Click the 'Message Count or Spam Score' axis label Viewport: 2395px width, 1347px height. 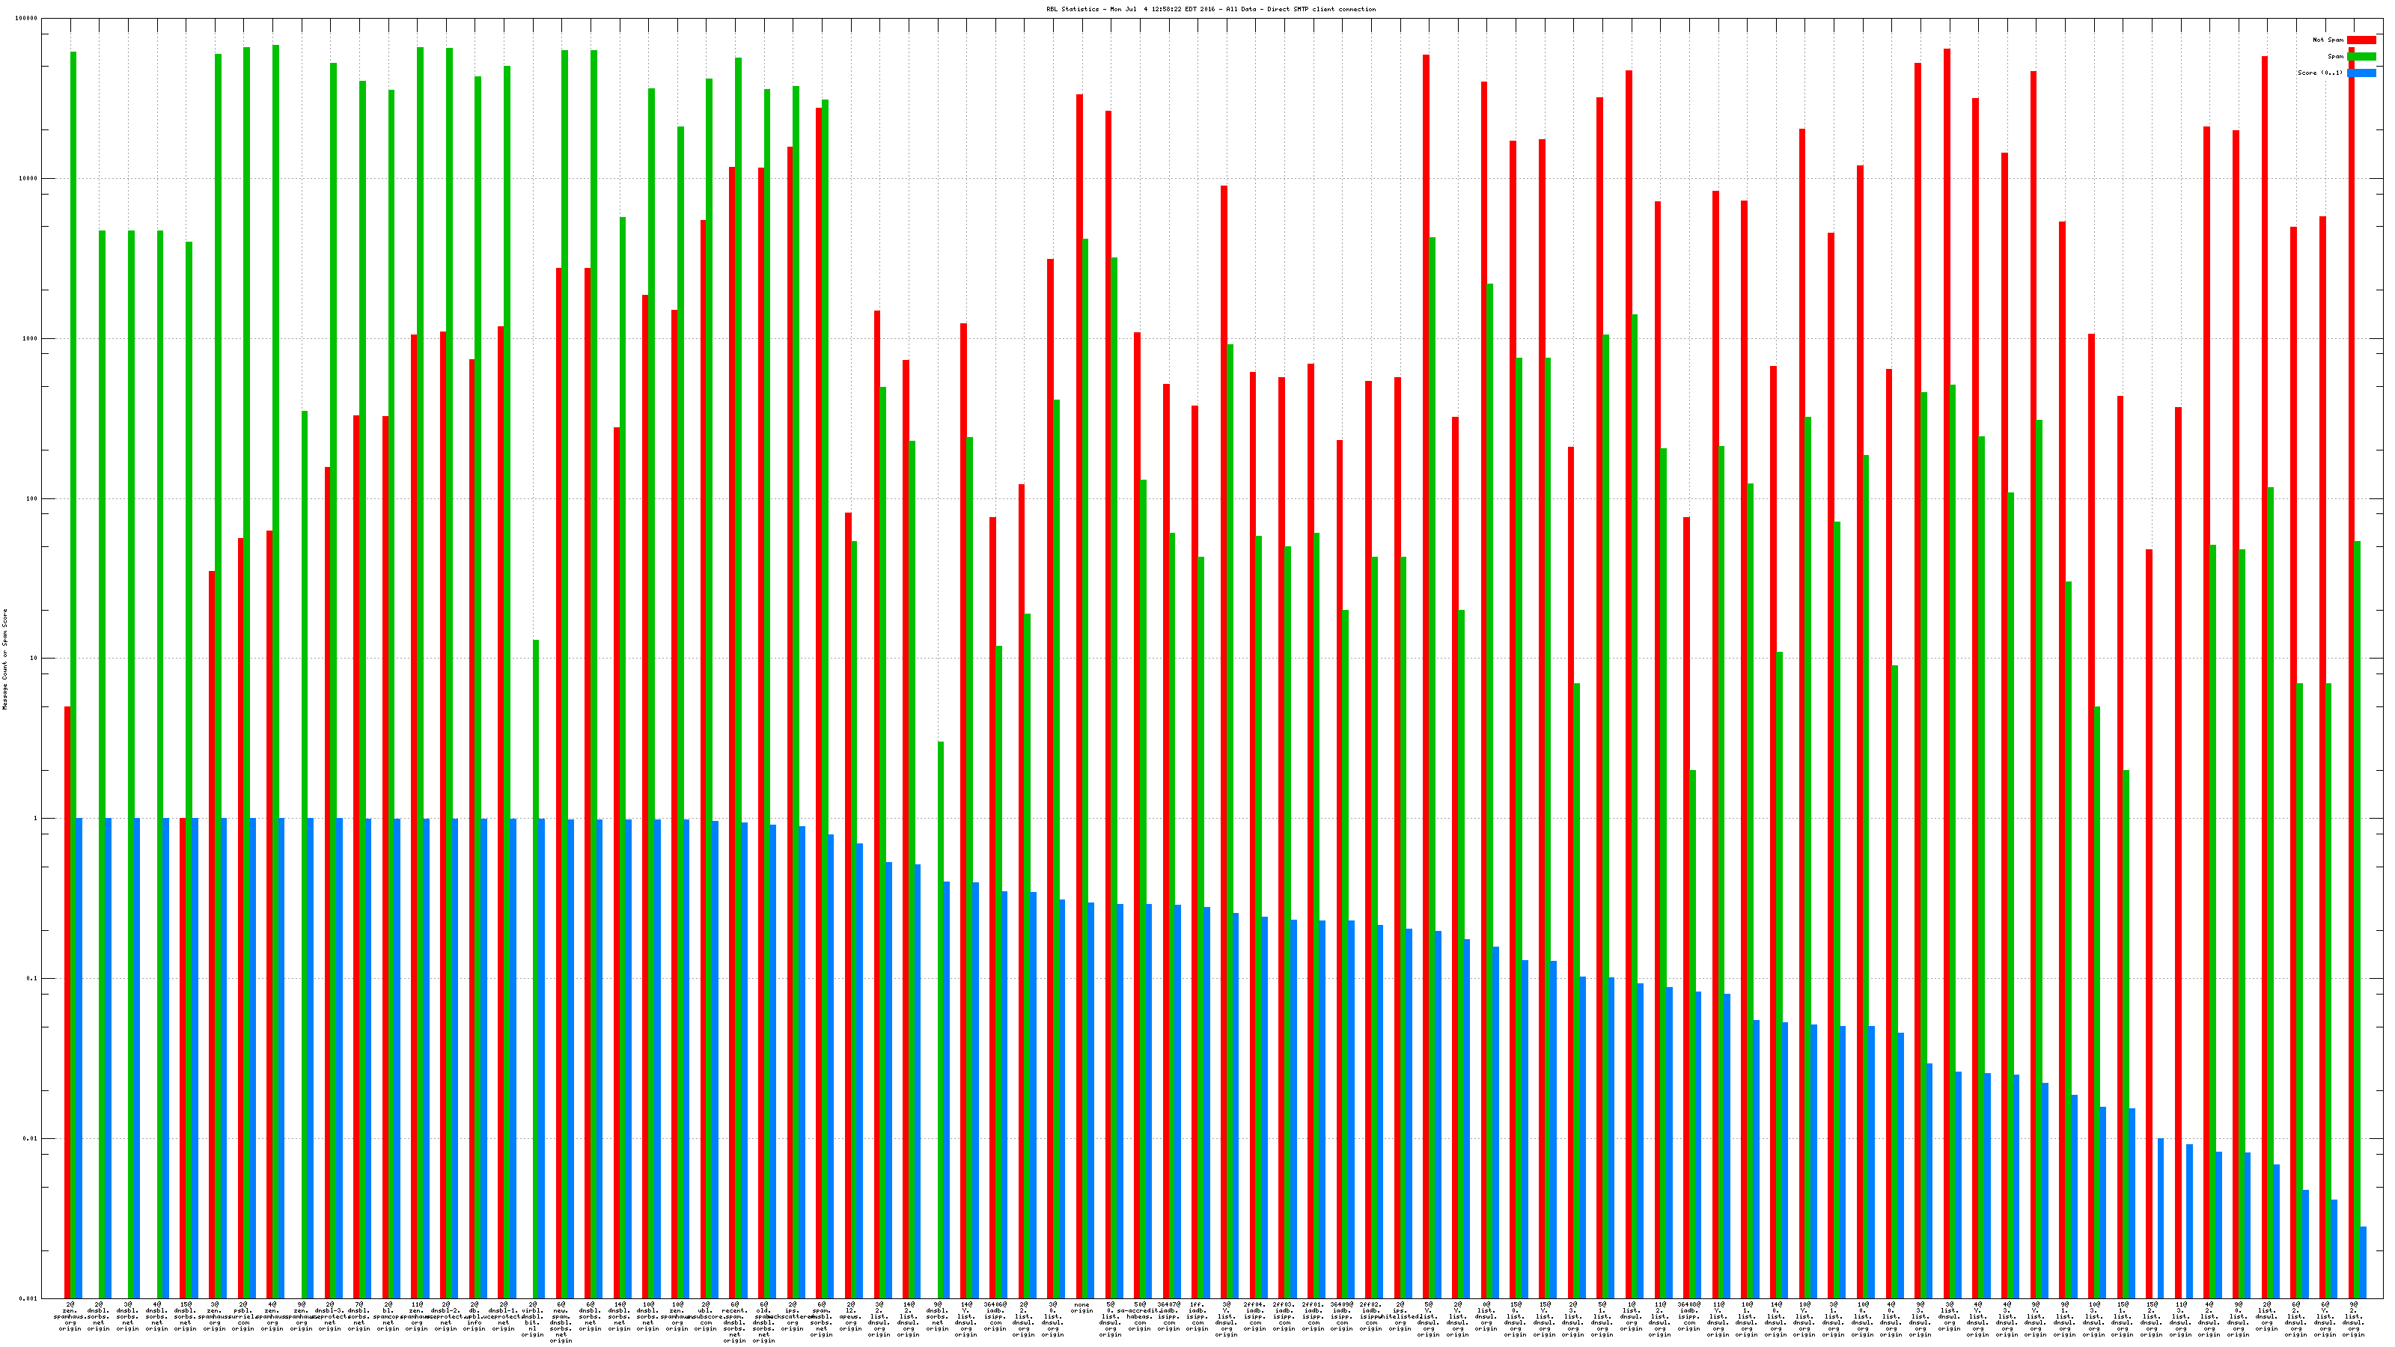[x=4, y=659]
